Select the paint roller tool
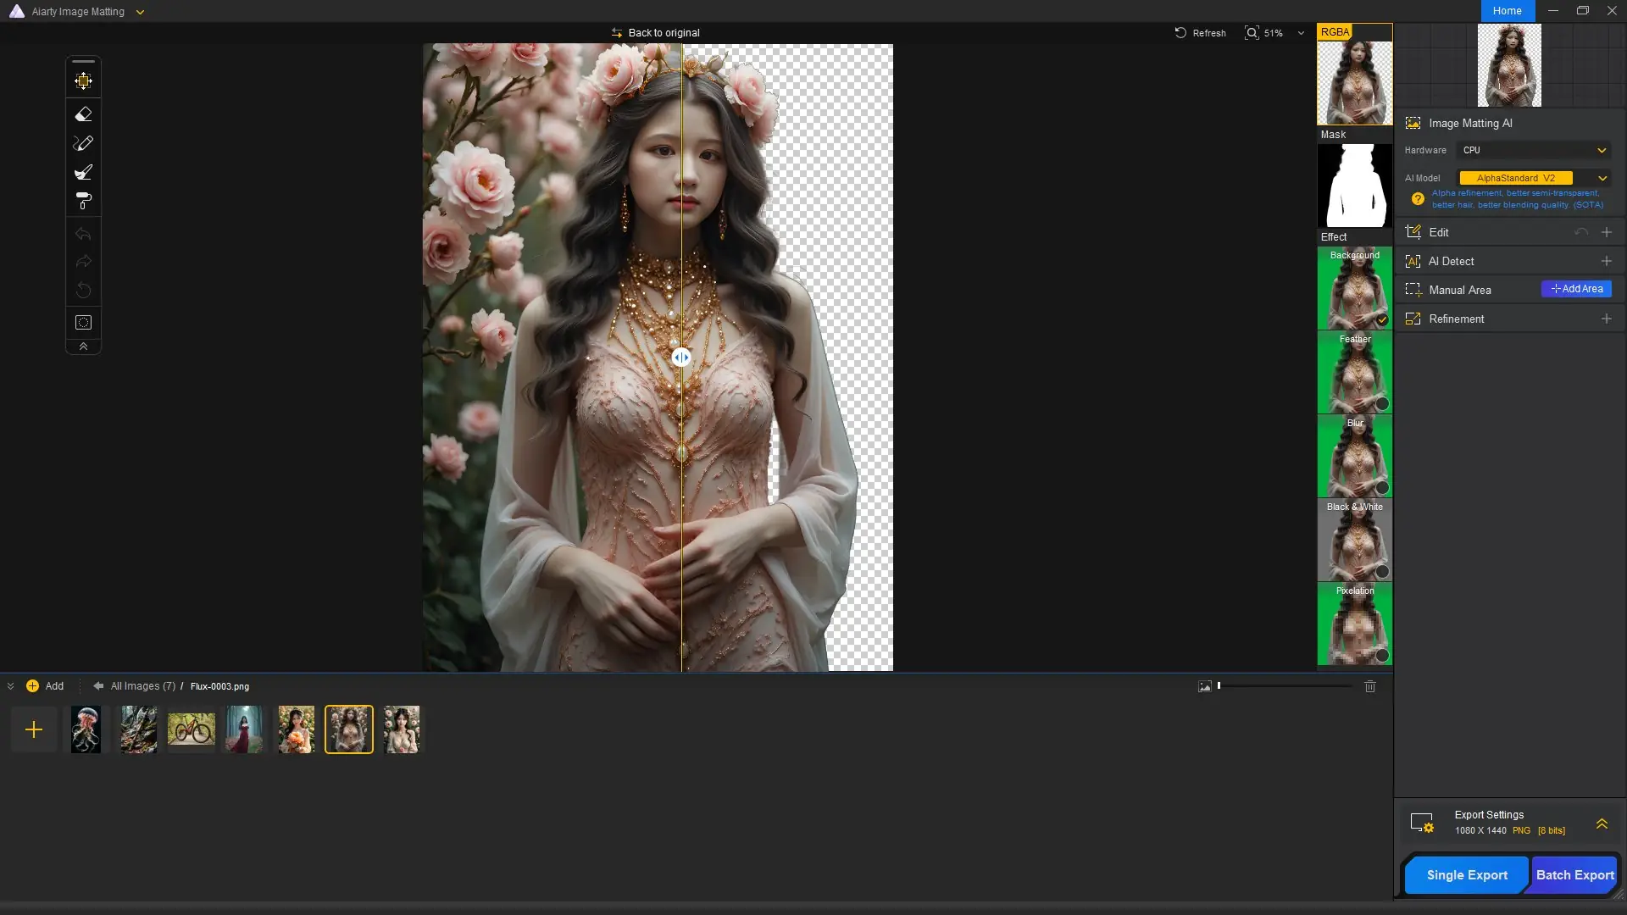The width and height of the screenshot is (1627, 915). pos(83,201)
